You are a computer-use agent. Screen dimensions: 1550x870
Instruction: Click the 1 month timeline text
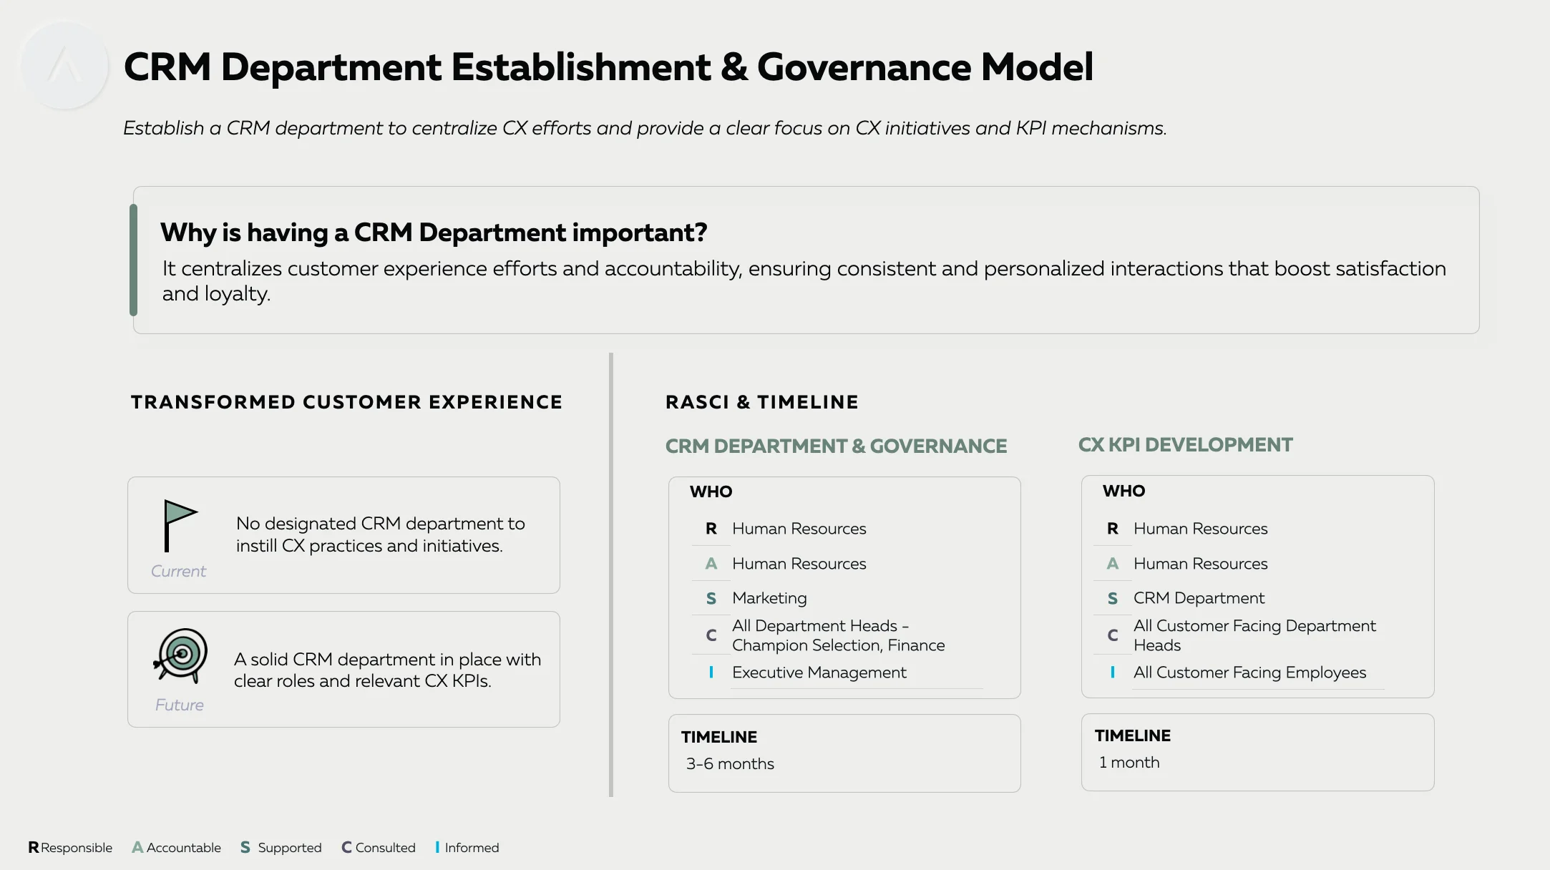pos(1129,762)
